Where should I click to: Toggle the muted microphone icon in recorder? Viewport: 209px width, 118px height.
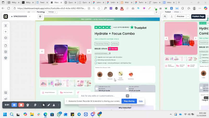[x=35, y=105]
